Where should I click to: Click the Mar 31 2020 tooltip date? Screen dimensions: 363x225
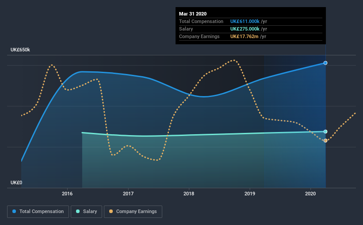[x=193, y=14]
